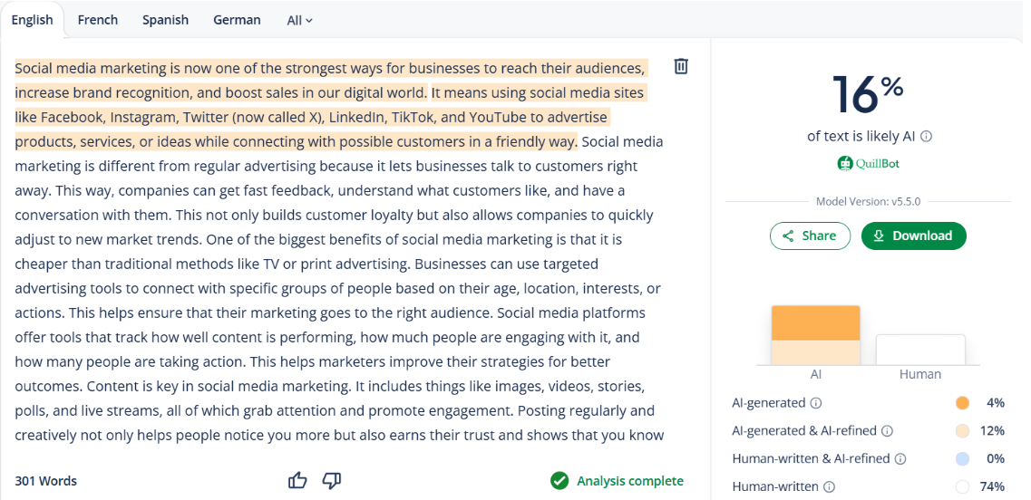
Task: Click the QuillBot logo
Action: (869, 164)
